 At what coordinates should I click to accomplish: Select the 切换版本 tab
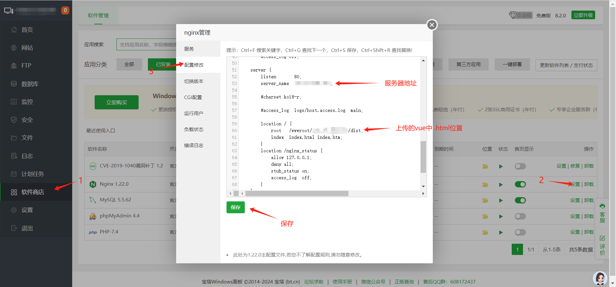(198, 81)
